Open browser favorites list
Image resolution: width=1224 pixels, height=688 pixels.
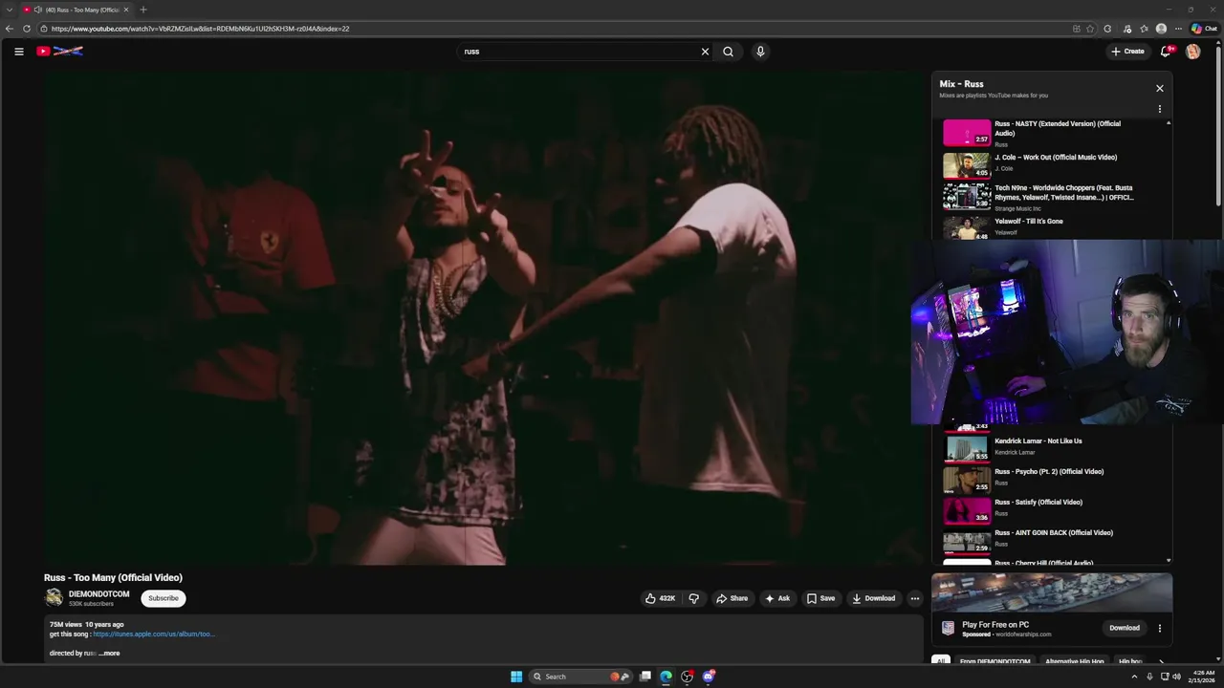tap(1144, 29)
